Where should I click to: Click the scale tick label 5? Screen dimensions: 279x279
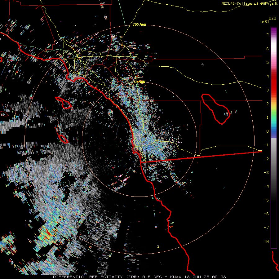click(268, 62)
